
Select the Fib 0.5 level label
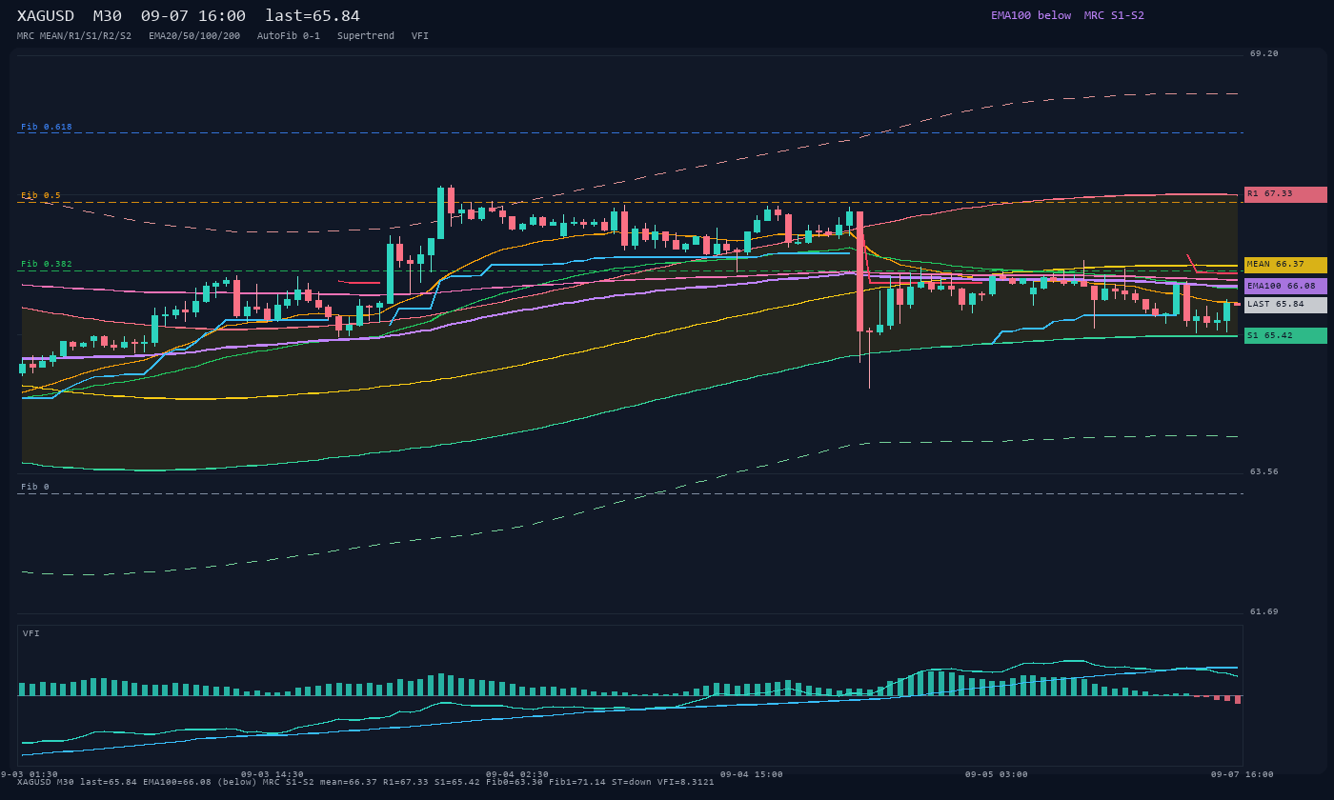click(41, 195)
